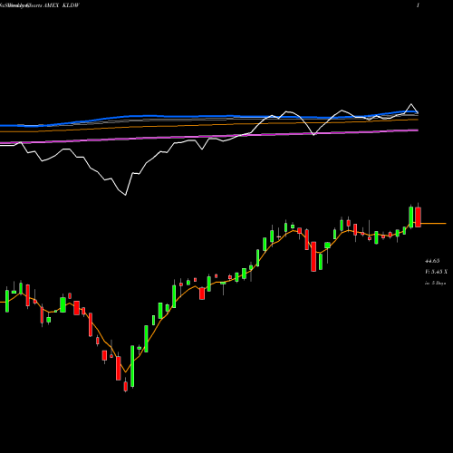Select the tall green candle before the last red candle
453x453 pixels.
411,217
